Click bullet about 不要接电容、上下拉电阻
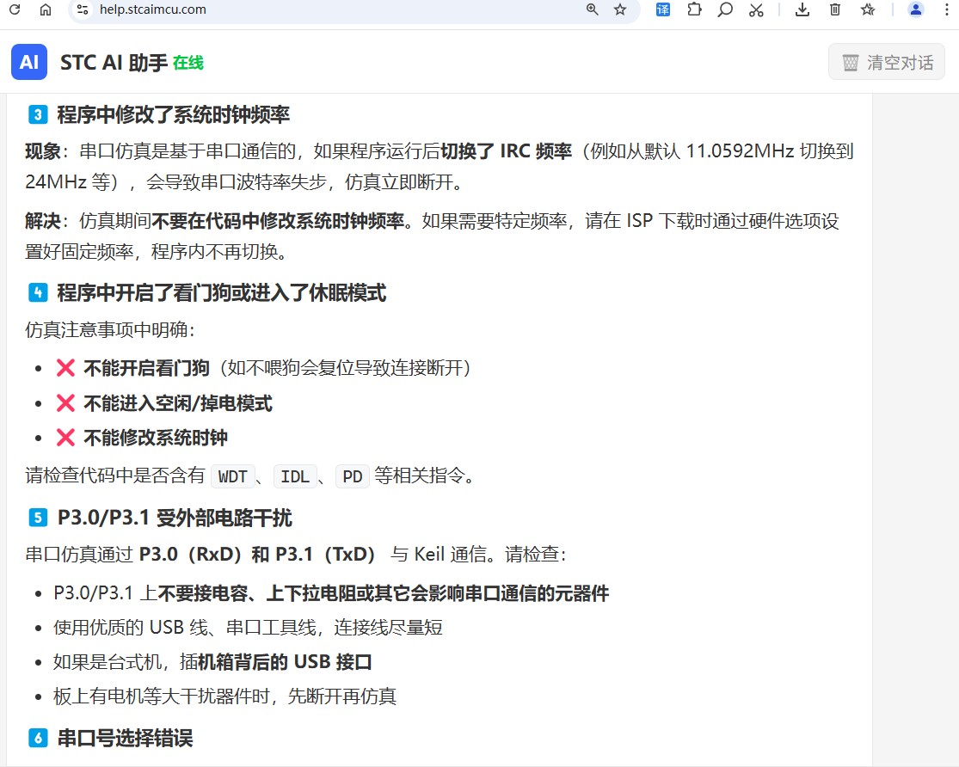Viewport: 959px width, 767px height. tap(331, 592)
